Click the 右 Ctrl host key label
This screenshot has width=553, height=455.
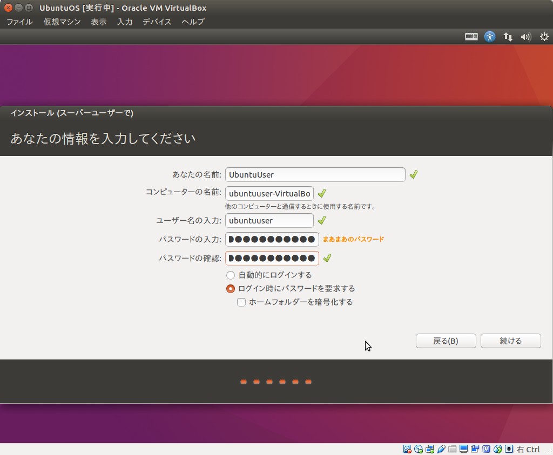point(528,450)
